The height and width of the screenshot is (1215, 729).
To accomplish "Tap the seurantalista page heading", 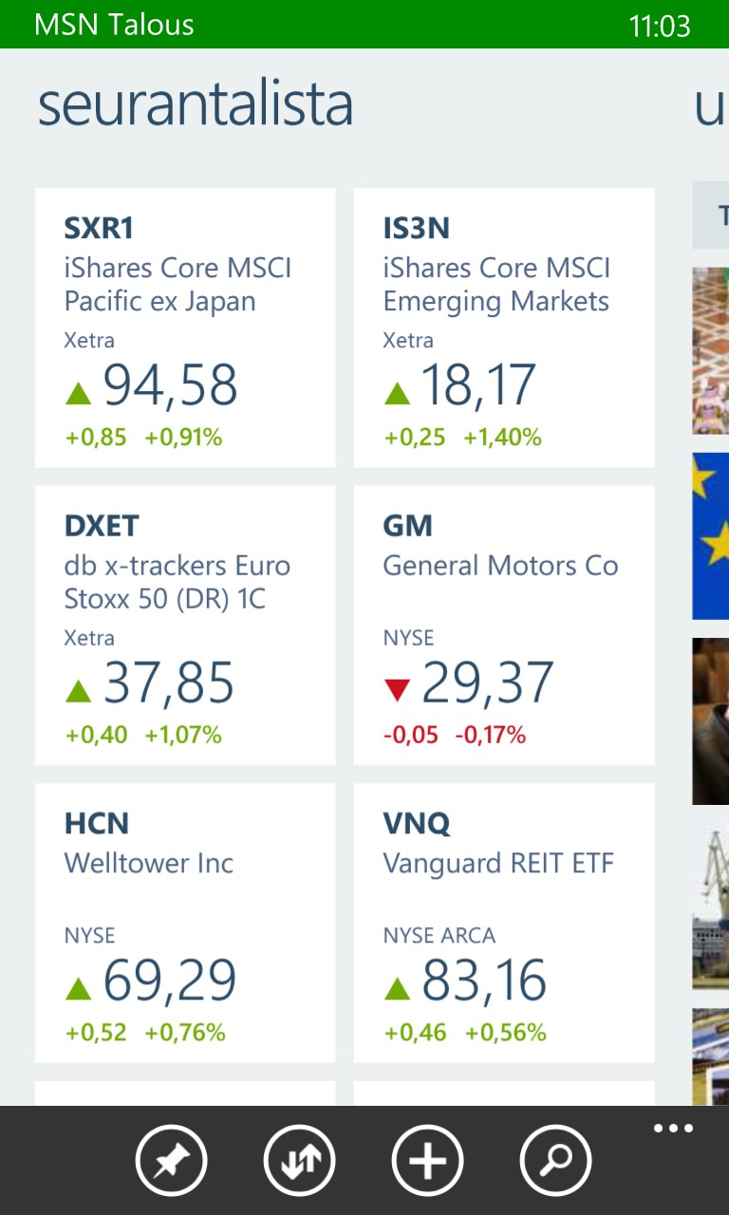I will 196,105.
